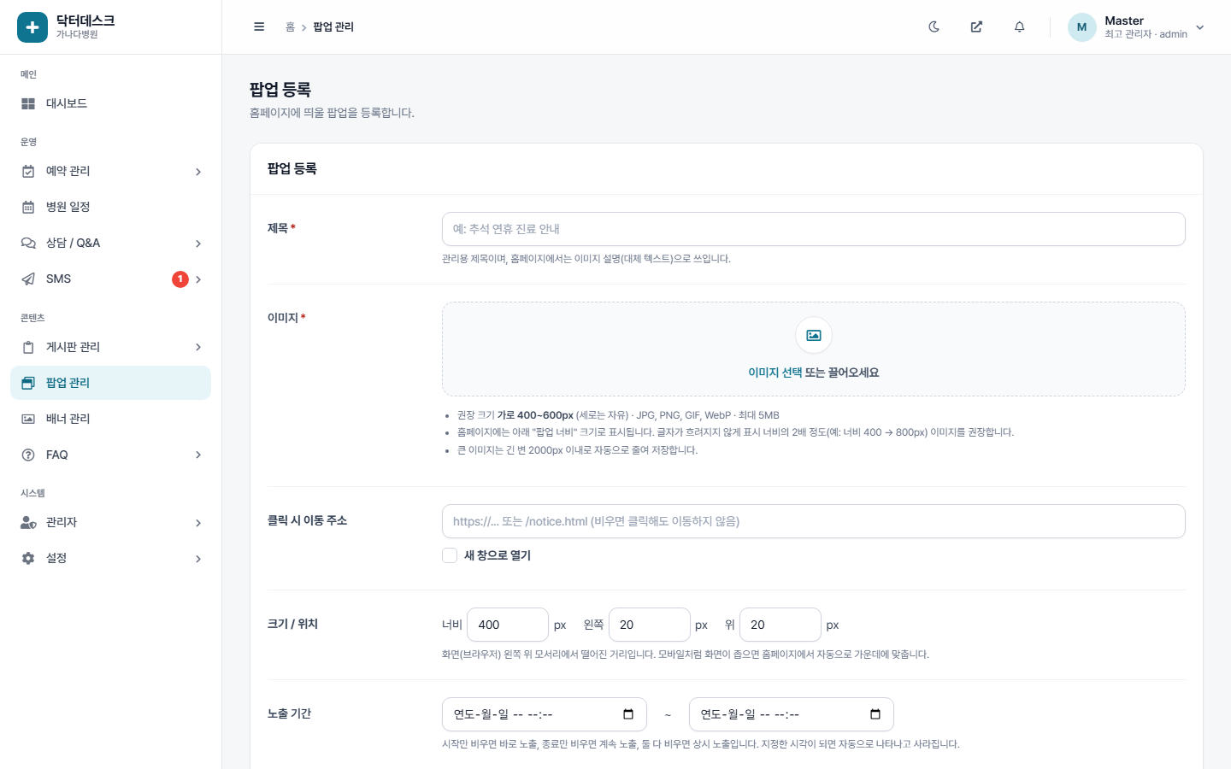Open 배너 관리 menu item
This screenshot has width=1231, height=769.
pyautogui.click(x=110, y=419)
